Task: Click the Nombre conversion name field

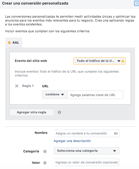Action: 86,133
